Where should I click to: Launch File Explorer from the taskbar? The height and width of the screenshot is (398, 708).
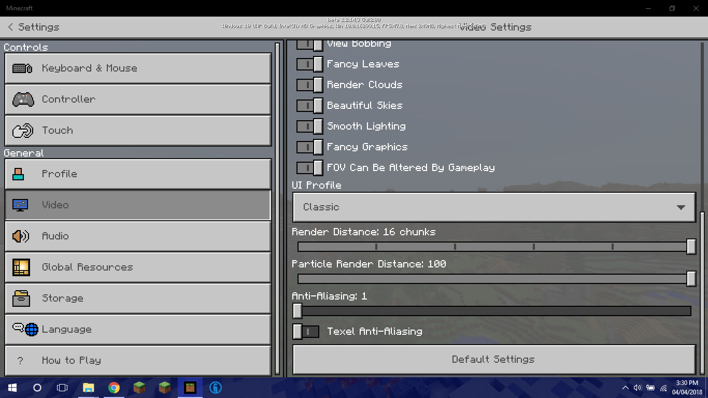[89, 388]
